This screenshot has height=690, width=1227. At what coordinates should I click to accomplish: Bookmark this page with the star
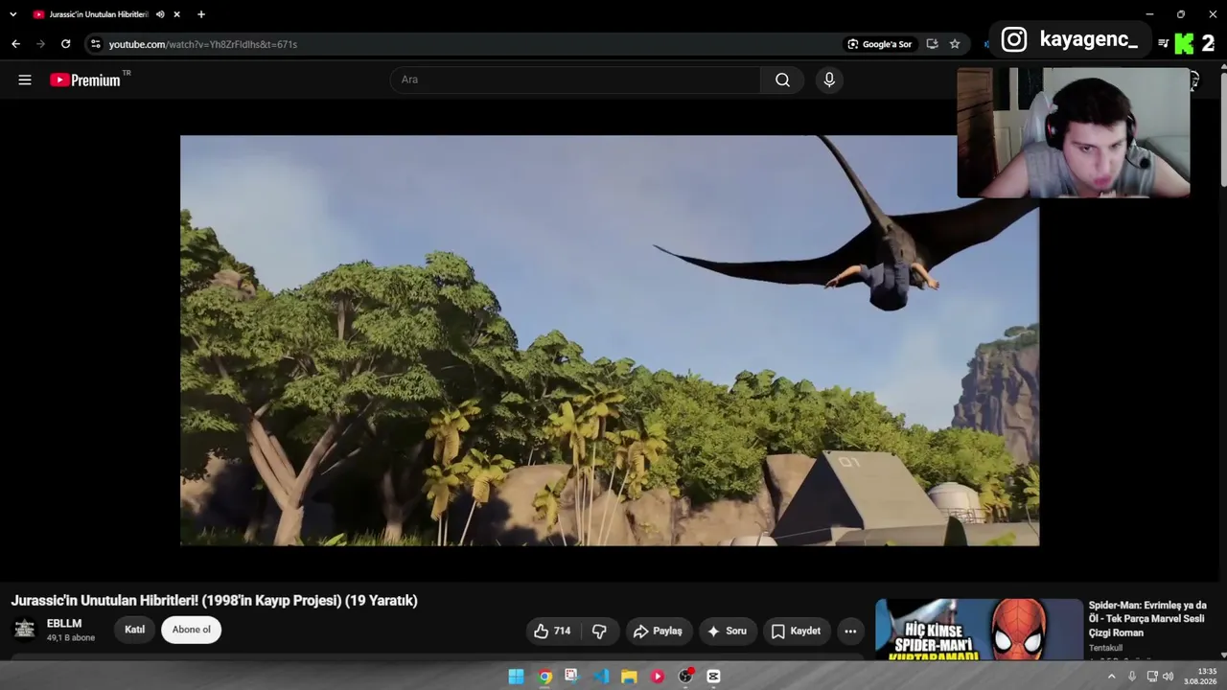[x=955, y=44]
